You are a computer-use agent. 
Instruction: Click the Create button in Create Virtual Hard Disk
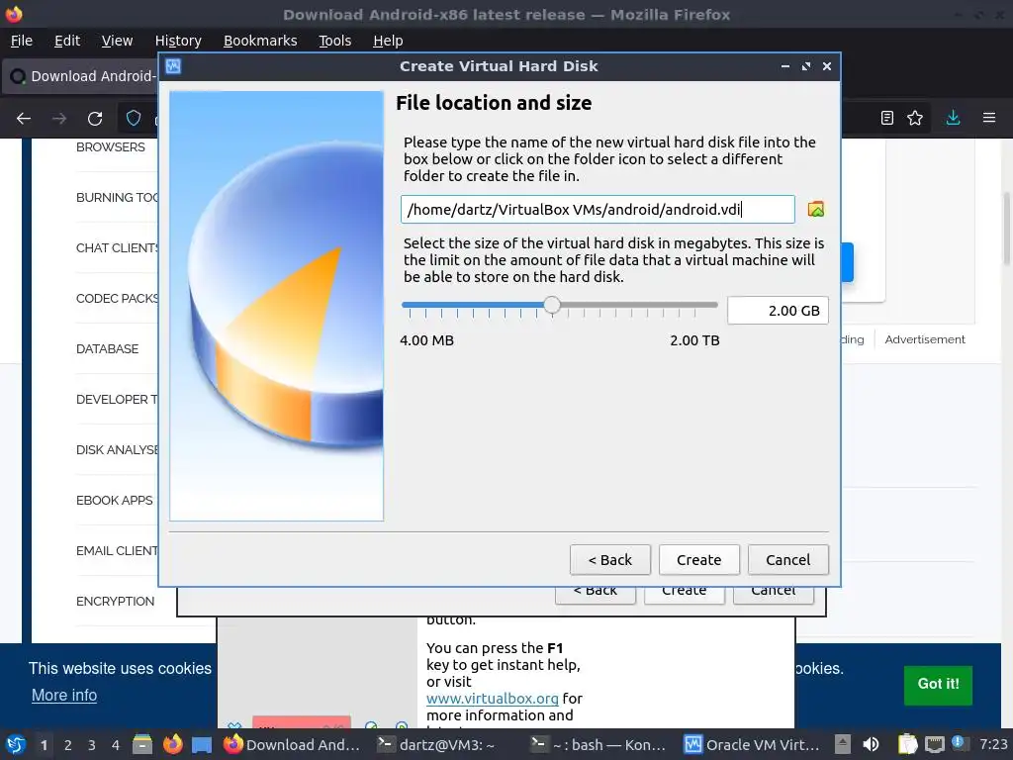click(x=698, y=560)
